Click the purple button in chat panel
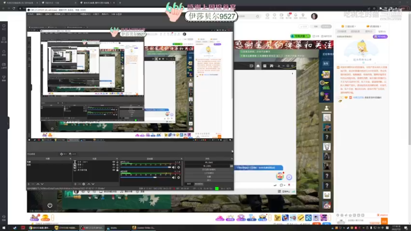Image resolution: width=411 pixels, height=231 pixels. 380,36
